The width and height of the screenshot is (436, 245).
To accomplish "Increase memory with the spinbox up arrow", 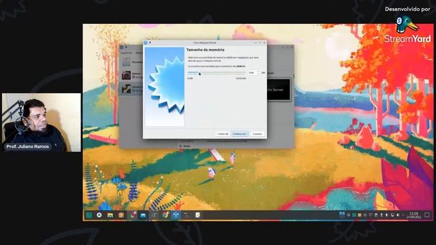I will pos(258,71).
